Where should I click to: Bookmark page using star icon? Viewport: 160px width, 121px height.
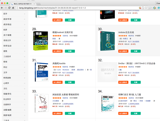click(x=146, y=8)
